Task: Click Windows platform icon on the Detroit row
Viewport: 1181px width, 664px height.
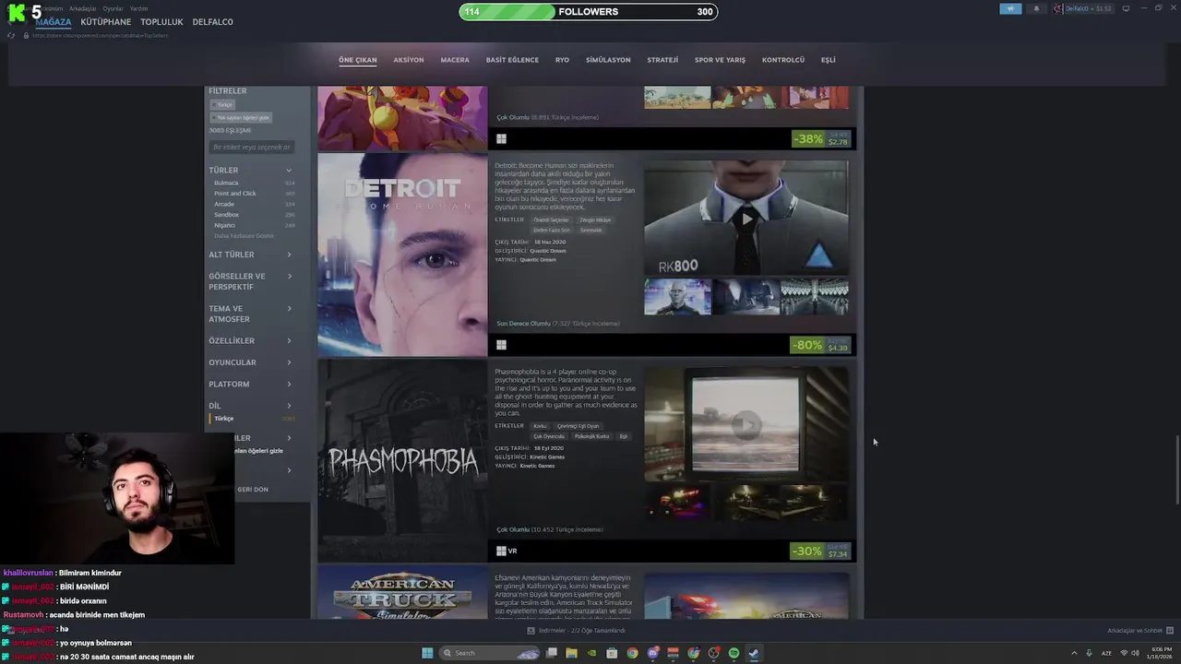Action: point(501,345)
